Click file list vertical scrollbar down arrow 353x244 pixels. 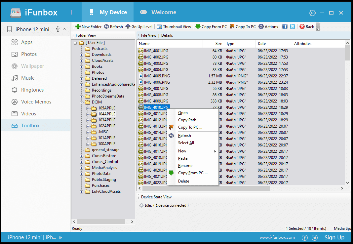347,183
